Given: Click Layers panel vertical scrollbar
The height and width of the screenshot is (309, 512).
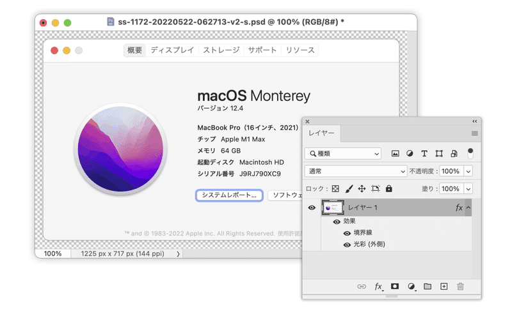Looking at the screenshot, I should 476,237.
